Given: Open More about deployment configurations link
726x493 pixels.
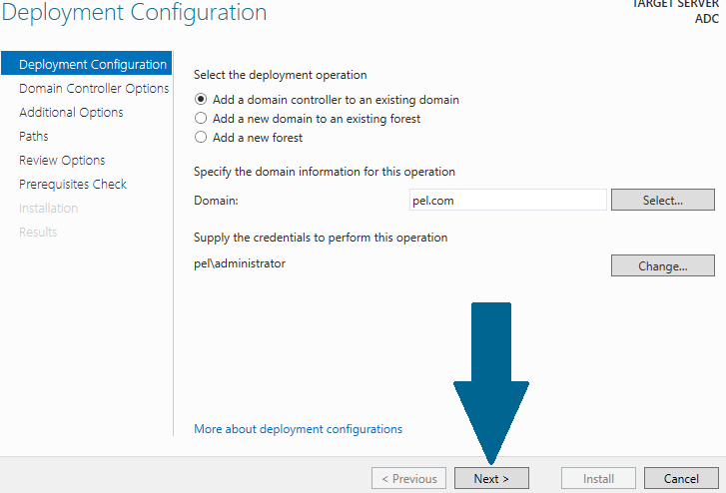Looking at the screenshot, I should coord(298,429).
